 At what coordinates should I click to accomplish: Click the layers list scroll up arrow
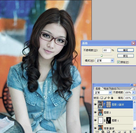point(134,102)
